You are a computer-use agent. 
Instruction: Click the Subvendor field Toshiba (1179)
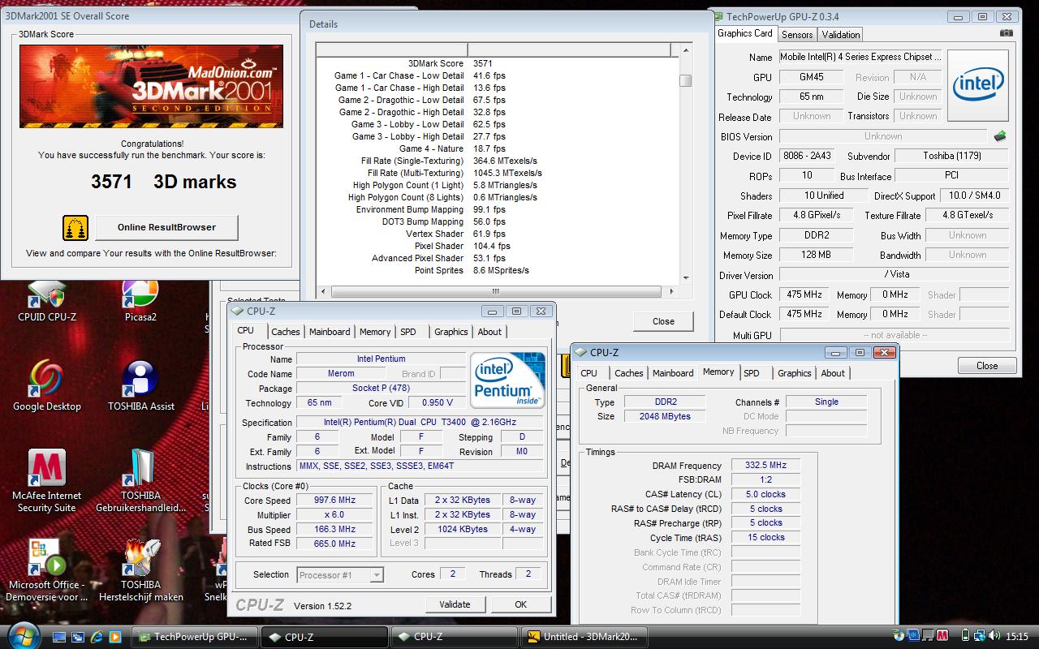[951, 156]
